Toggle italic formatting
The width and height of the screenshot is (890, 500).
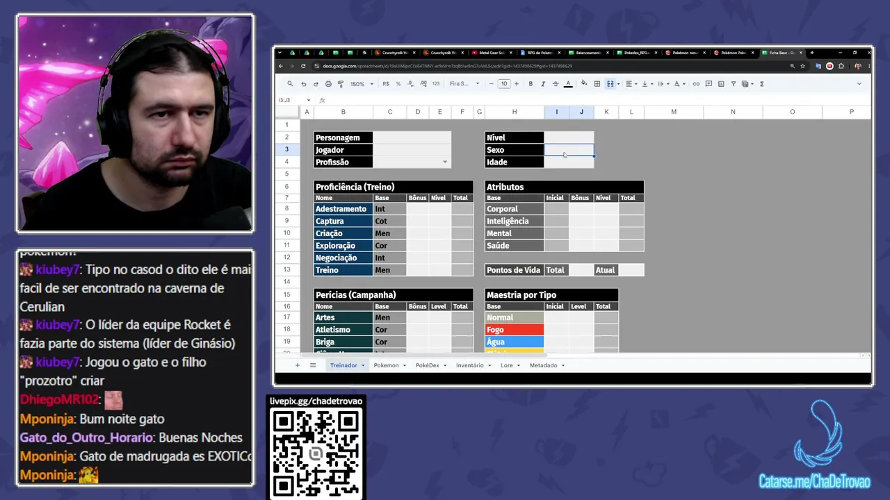point(543,84)
